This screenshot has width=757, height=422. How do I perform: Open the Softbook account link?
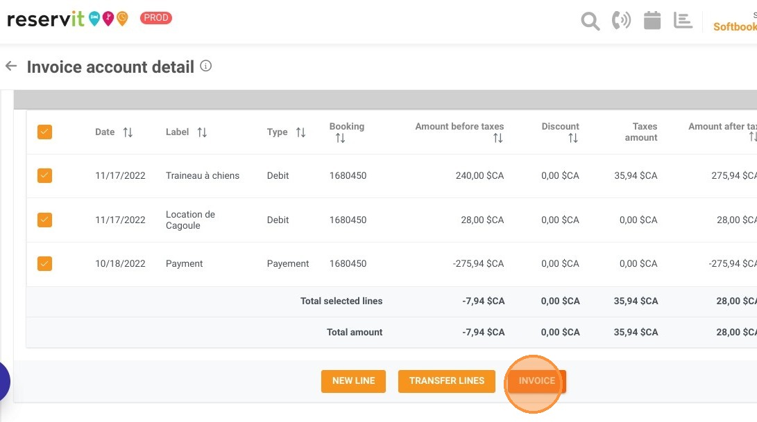(x=735, y=26)
